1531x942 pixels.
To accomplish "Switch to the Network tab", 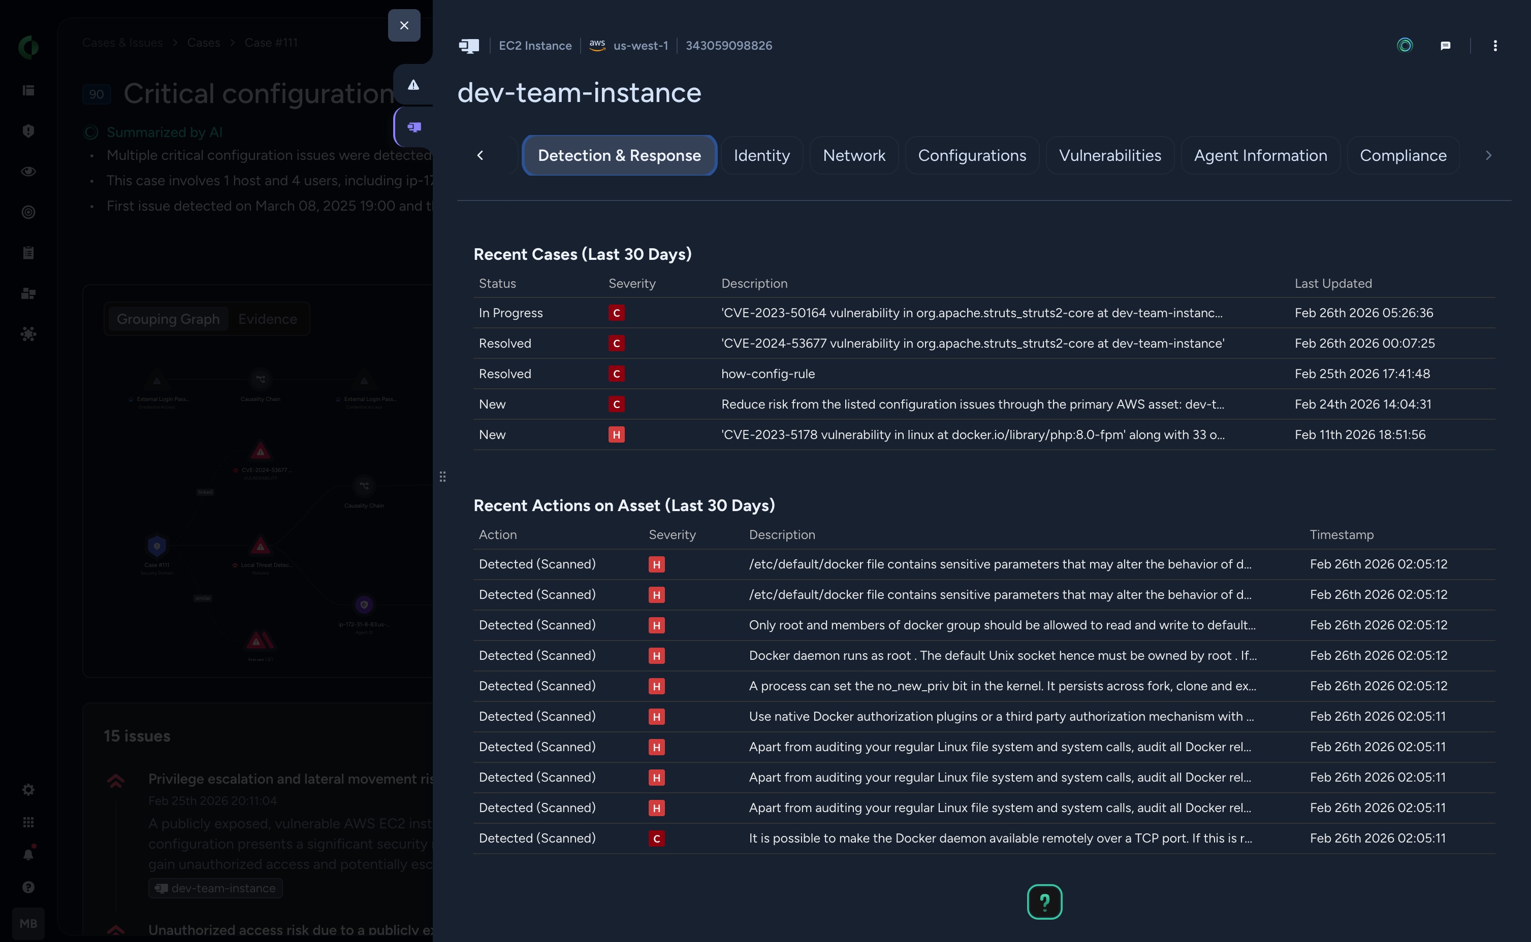I will point(853,155).
